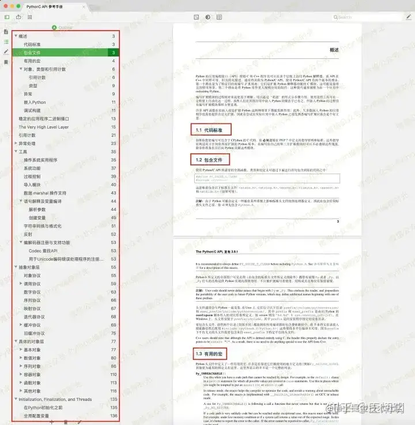Viewport: 415px width, 425px height.
Task: Open the bookmarks sidebar icon
Action: (6, 62)
